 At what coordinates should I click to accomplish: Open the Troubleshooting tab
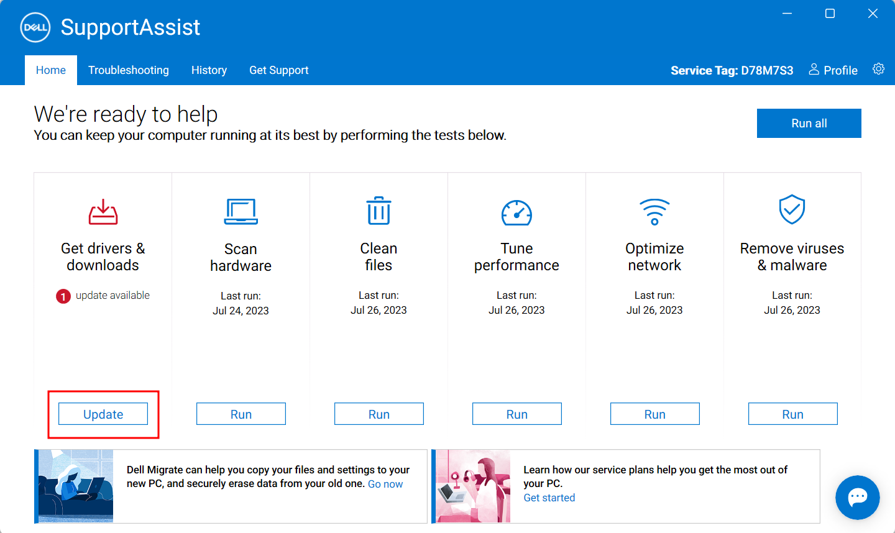[x=129, y=70]
